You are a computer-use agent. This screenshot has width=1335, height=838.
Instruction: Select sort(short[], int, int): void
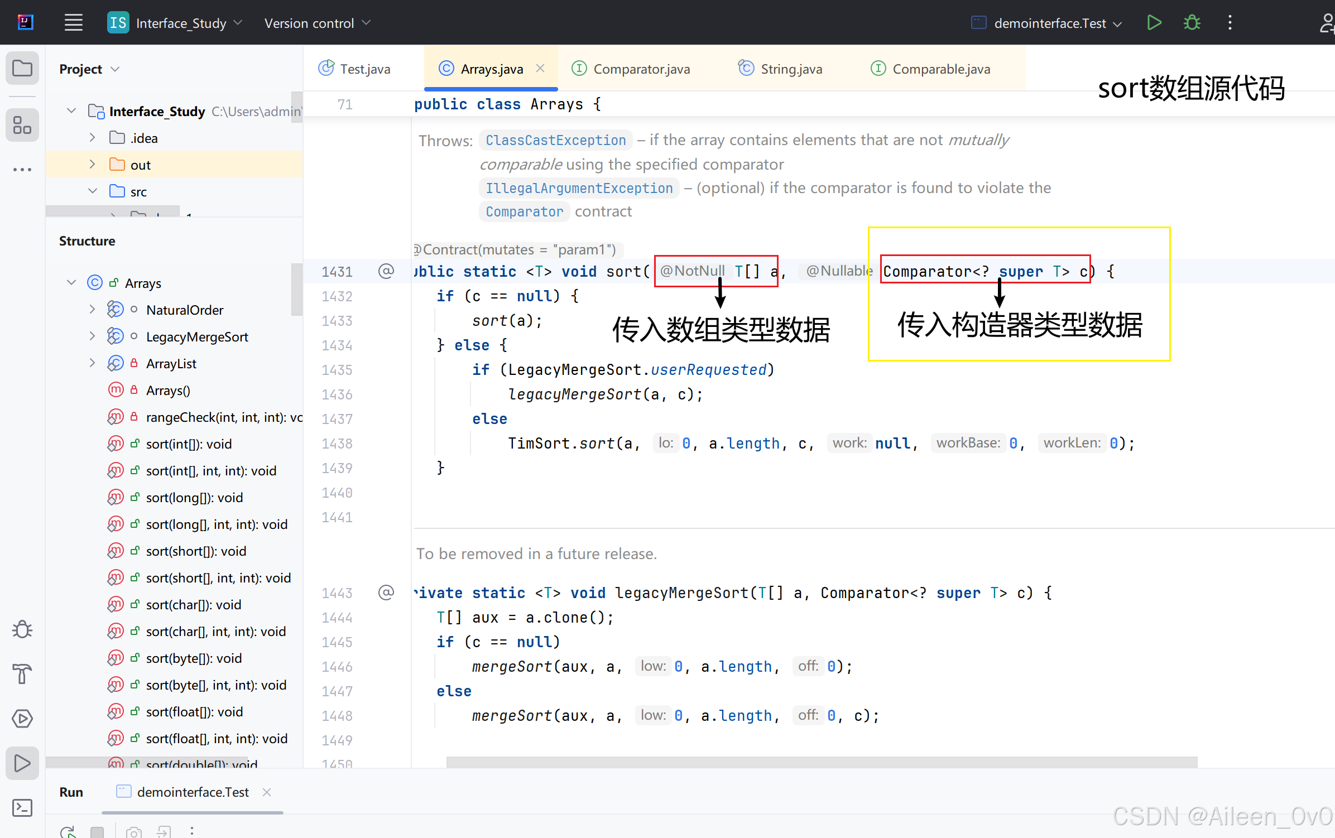coord(174,577)
